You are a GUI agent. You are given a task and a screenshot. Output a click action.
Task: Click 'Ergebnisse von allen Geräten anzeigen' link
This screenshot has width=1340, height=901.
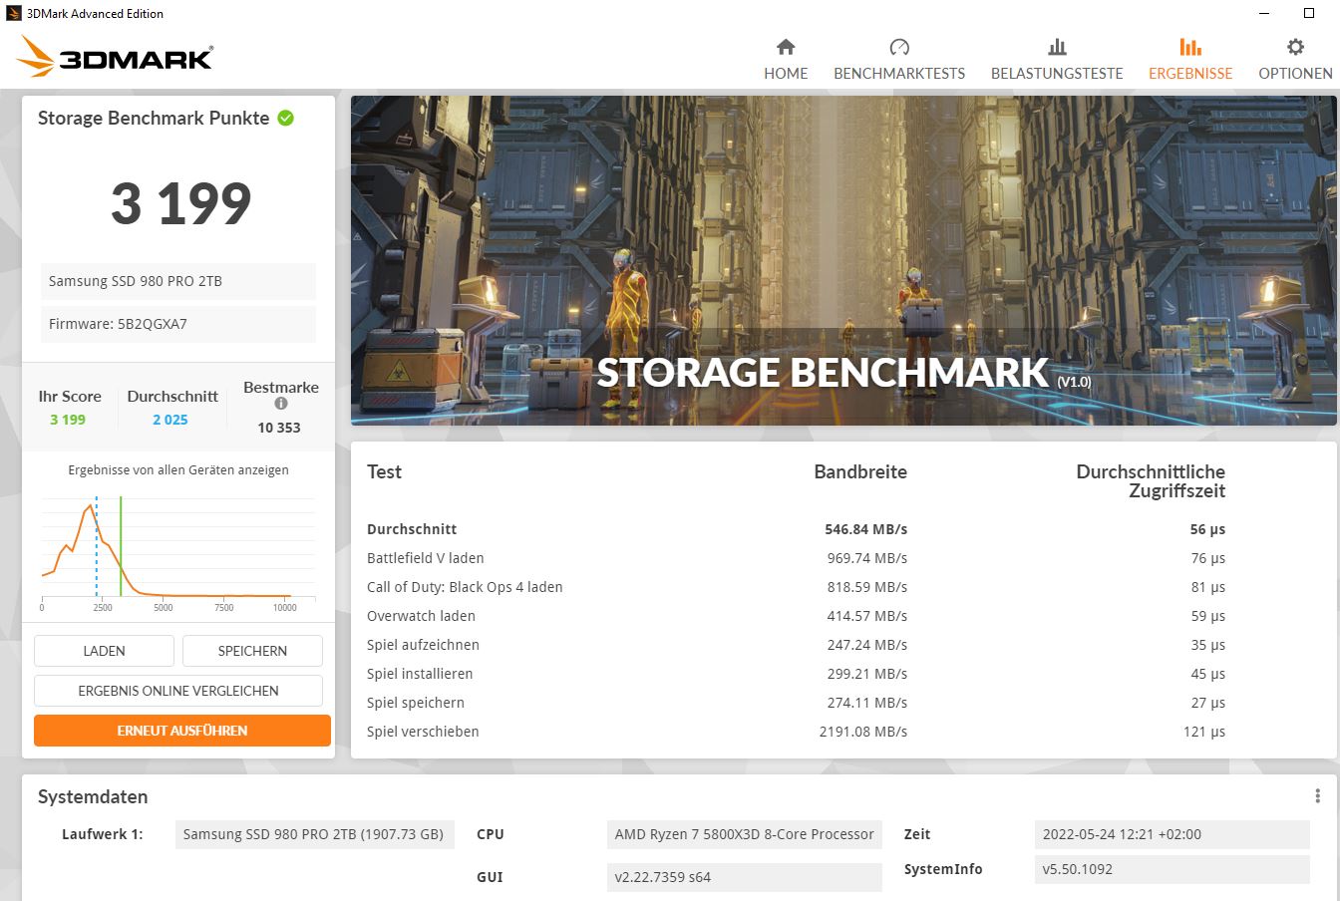tap(178, 469)
